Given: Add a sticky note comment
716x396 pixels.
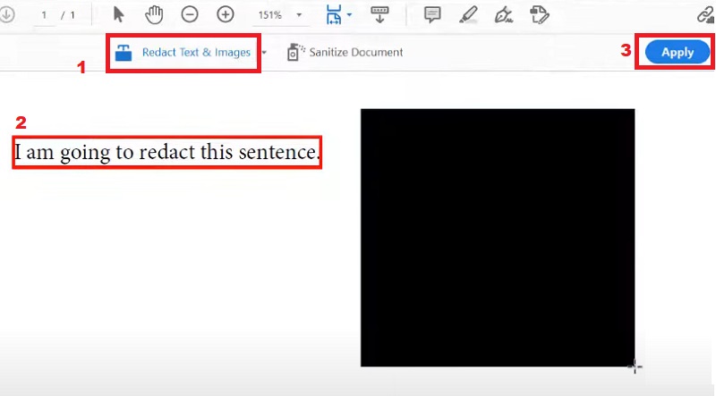Looking at the screenshot, I should (x=432, y=14).
